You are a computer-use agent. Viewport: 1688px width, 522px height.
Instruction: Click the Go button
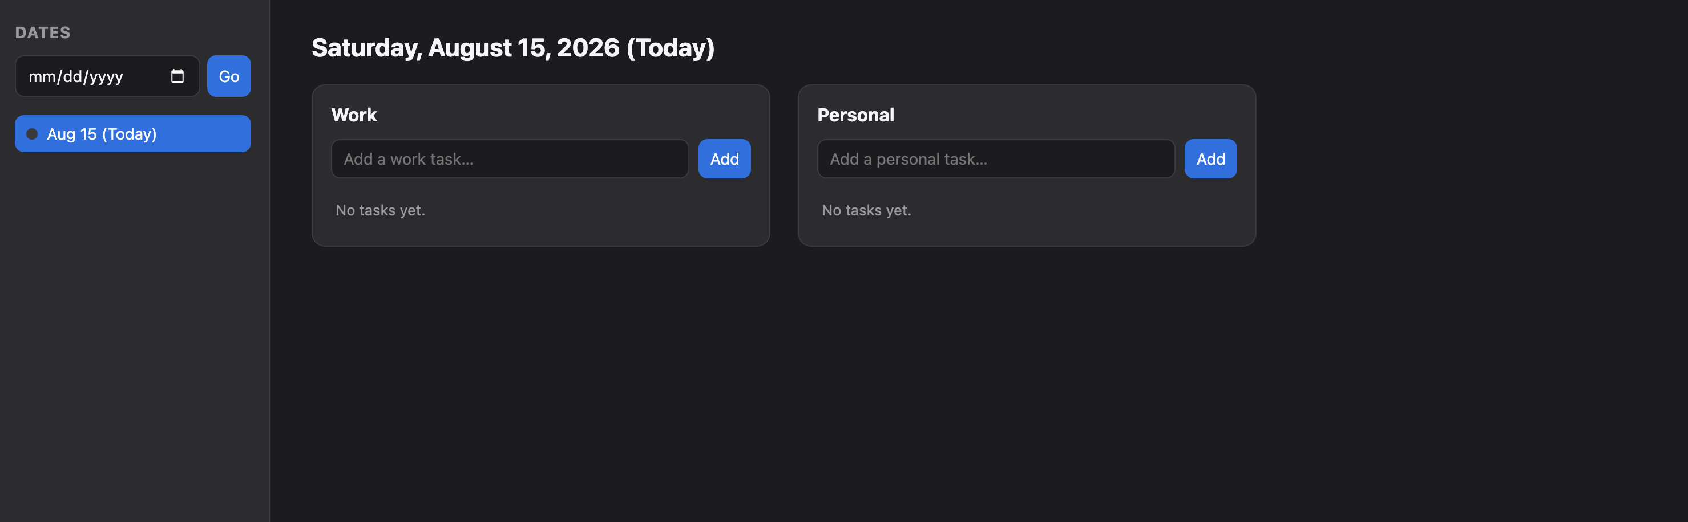[x=229, y=76]
